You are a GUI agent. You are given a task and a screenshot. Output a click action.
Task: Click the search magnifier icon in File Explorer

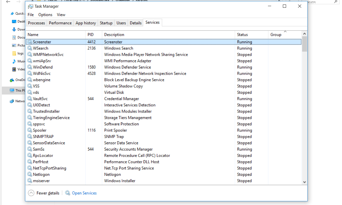click(335, 2)
